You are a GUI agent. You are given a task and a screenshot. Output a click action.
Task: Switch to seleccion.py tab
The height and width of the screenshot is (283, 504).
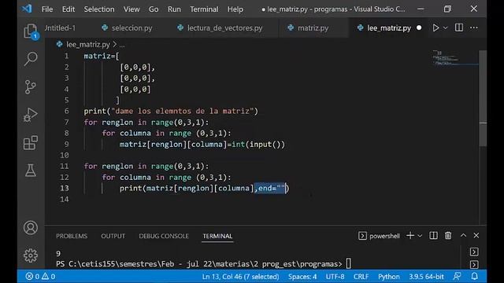point(132,28)
